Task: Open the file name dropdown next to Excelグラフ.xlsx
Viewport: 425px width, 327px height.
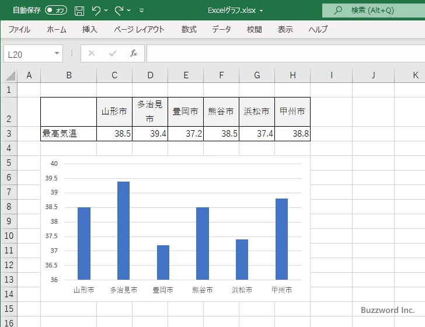Action: point(262,11)
